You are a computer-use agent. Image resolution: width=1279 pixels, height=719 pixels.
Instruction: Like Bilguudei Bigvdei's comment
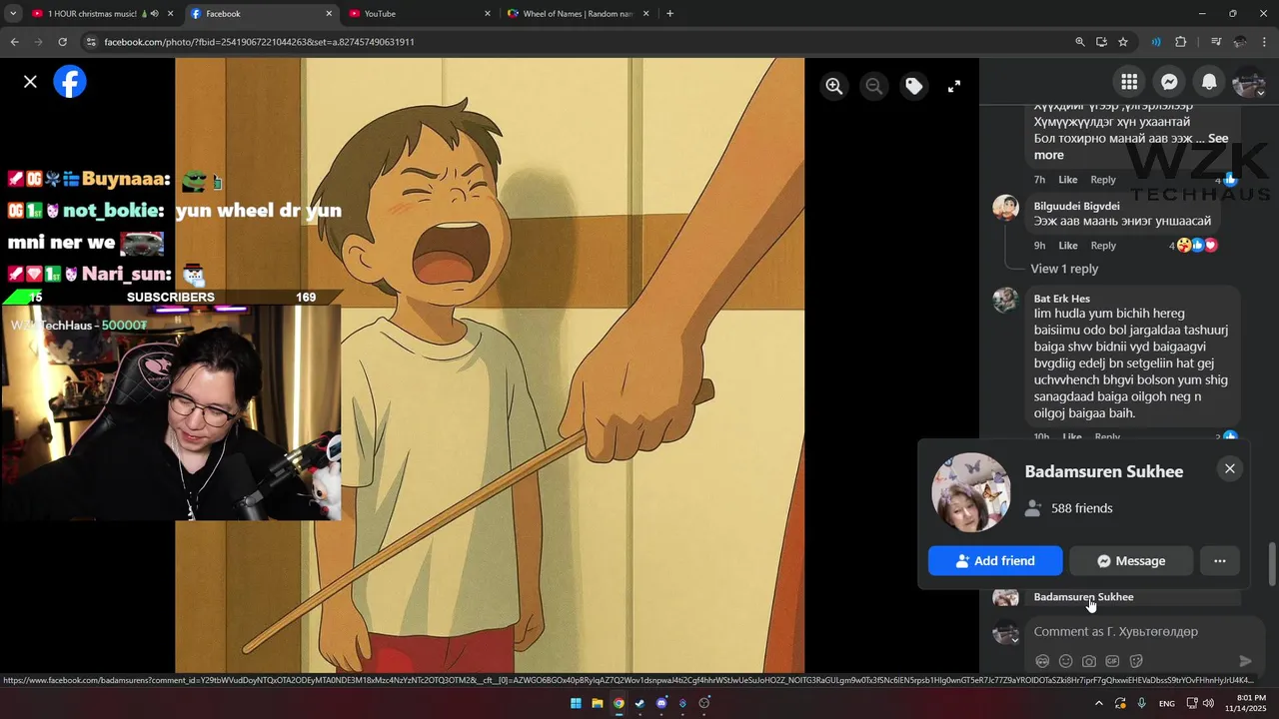point(1068,246)
